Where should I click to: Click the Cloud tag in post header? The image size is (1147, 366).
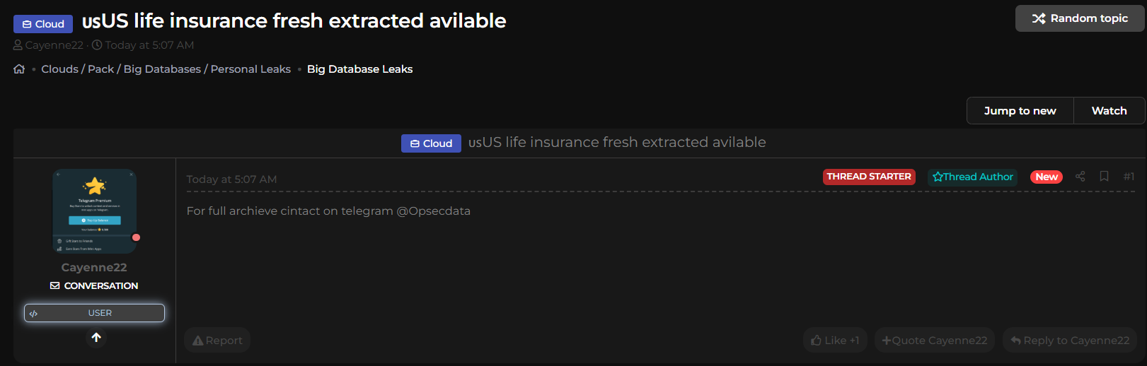click(x=431, y=143)
